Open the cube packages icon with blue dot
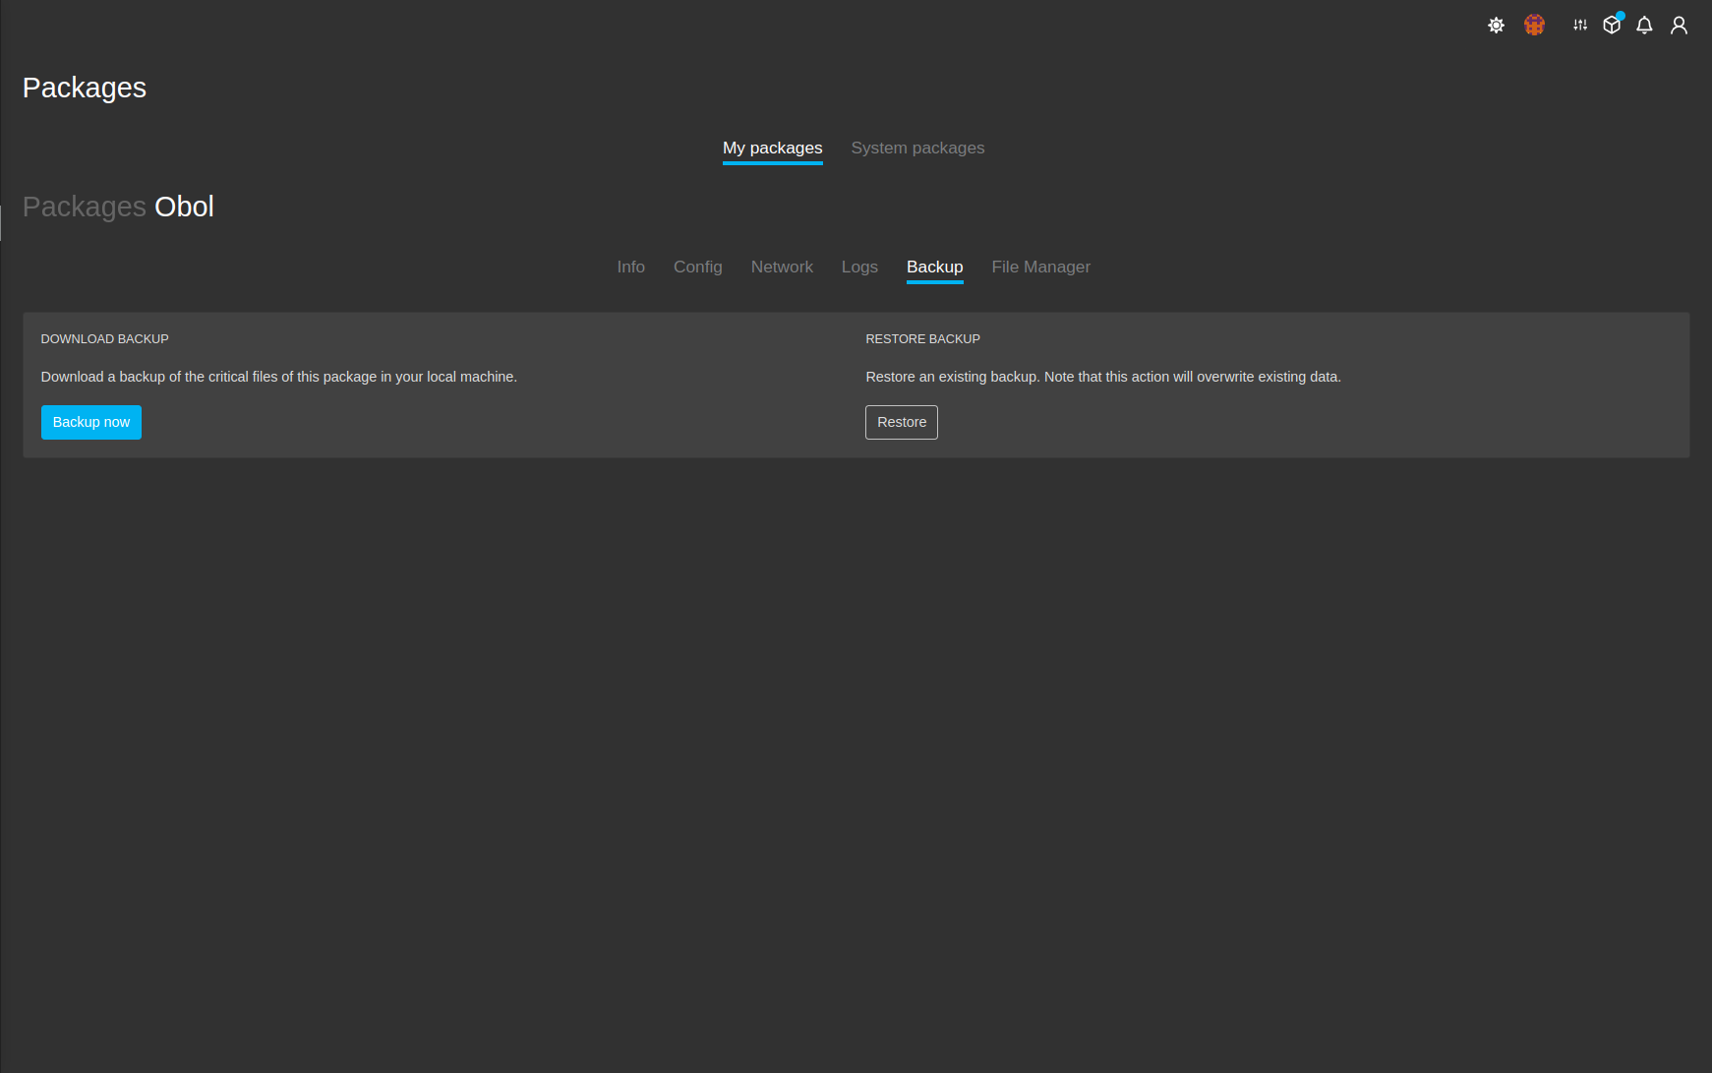The height and width of the screenshot is (1073, 1712). (x=1612, y=26)
